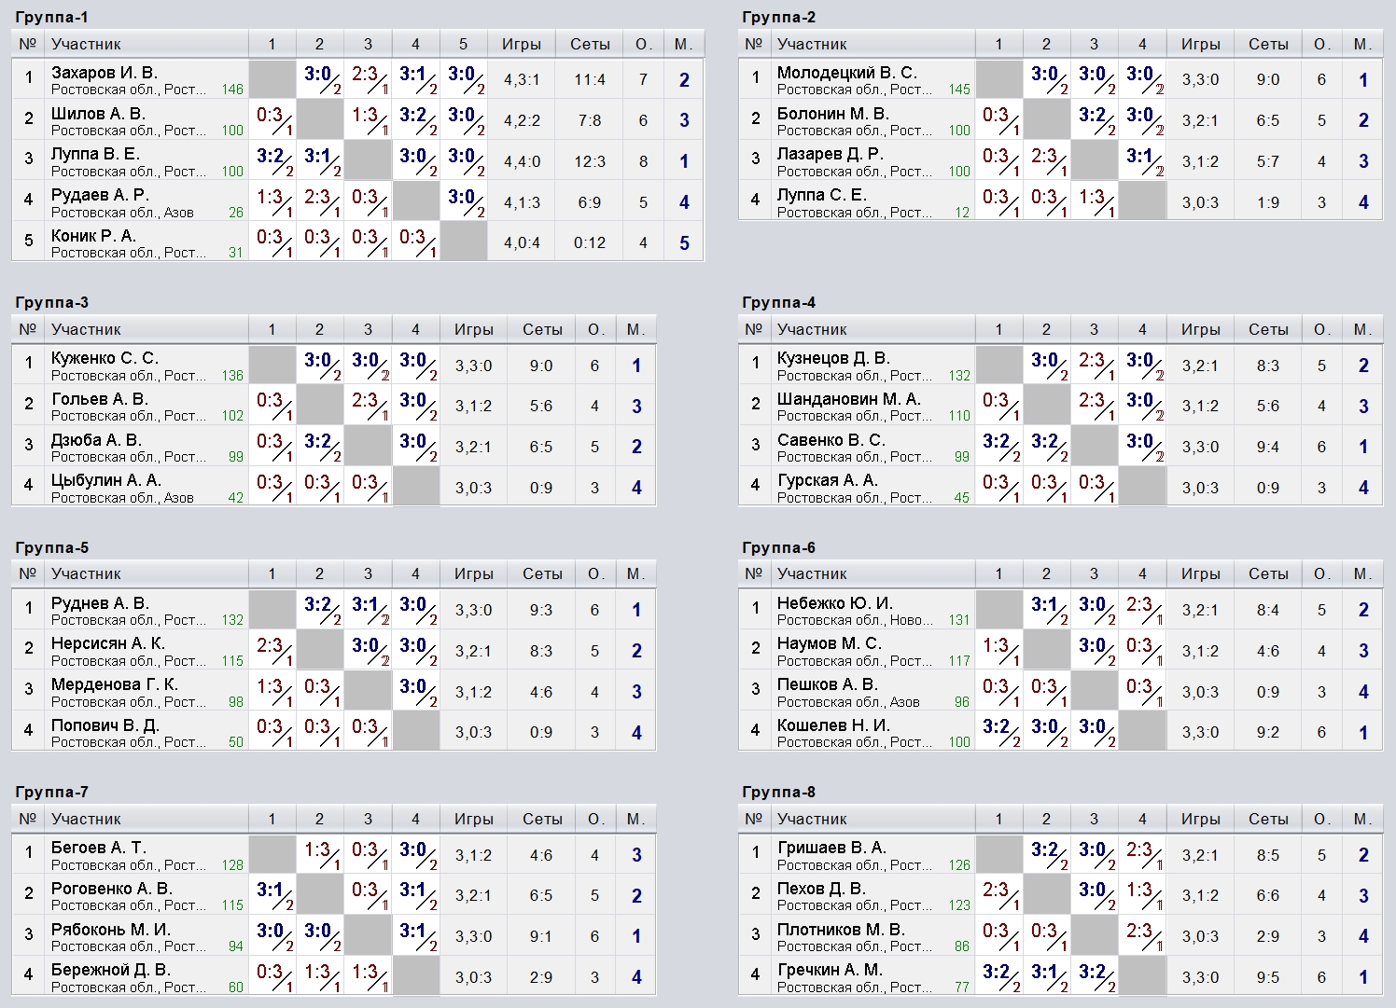Select Савенко В. С. in Группа-4
This screenshot has width=1396, height=1008.
click(x=830, y=440)
